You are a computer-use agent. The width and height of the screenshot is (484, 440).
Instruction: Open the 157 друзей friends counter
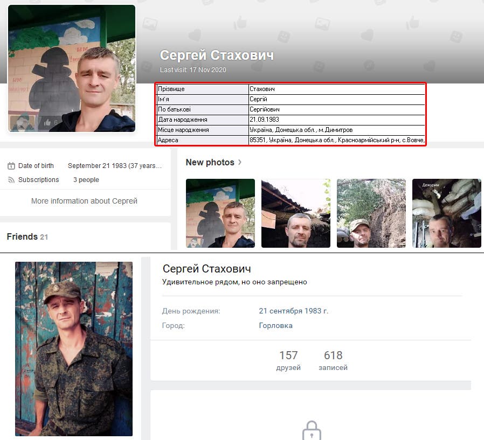[288, 361]
